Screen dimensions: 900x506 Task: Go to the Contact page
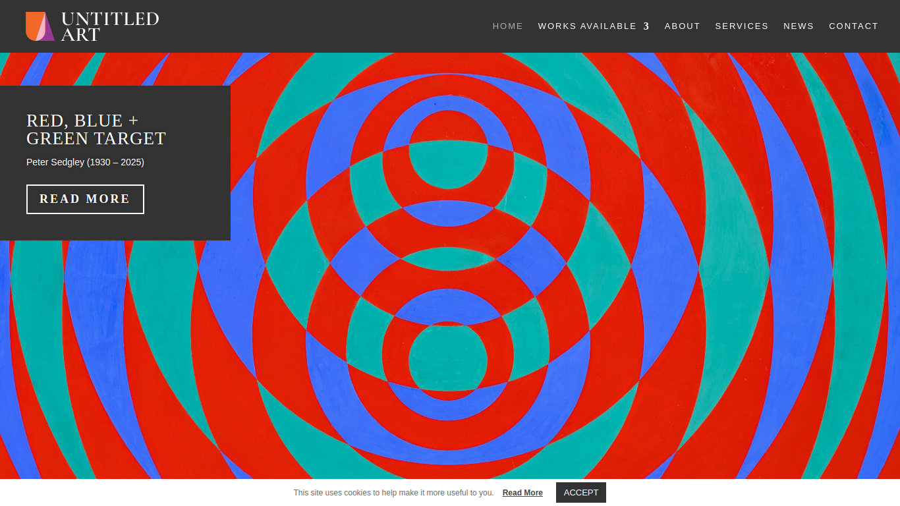pyautogui.click(x=854, y=26)
